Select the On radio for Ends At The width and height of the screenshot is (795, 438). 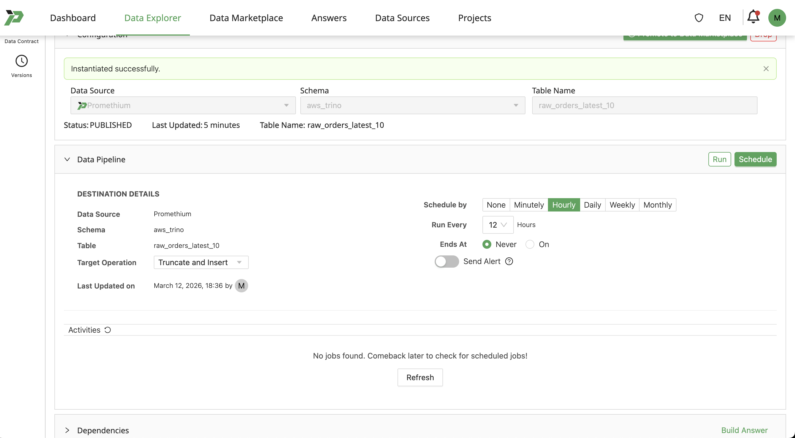[x=530, y=244]
